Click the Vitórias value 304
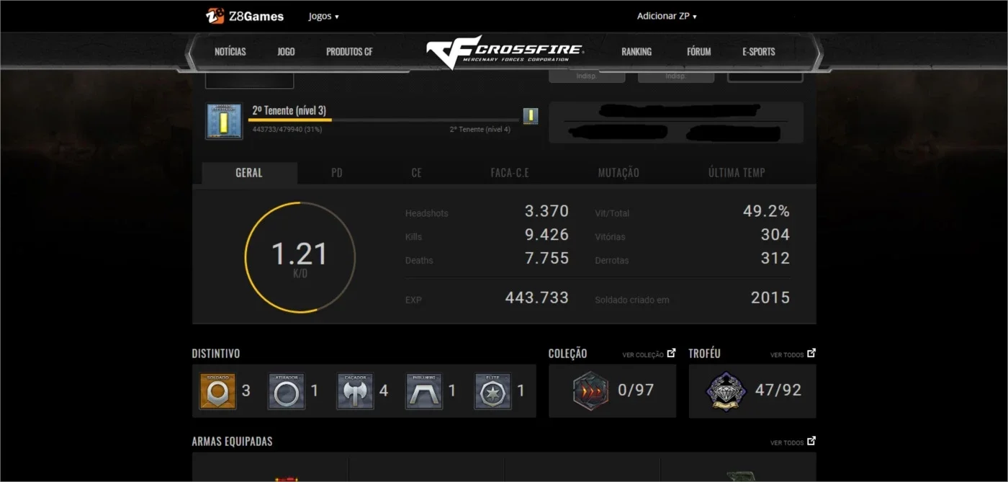The width and height of the screenshot is (1008, 482). click(775, 235)
